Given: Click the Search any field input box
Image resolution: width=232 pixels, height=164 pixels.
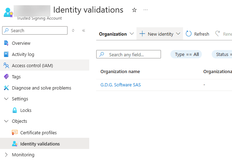Looking at the screenshot, I should click(129, 55).
